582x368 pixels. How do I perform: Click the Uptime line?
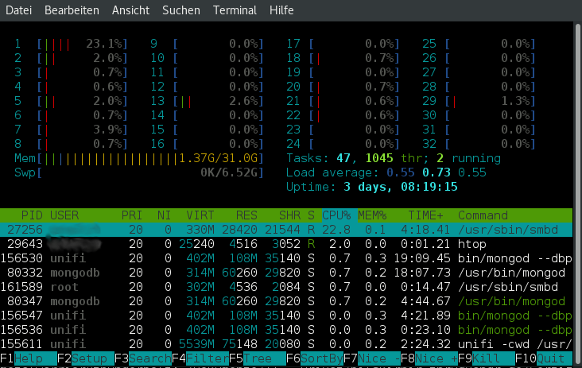372,187
